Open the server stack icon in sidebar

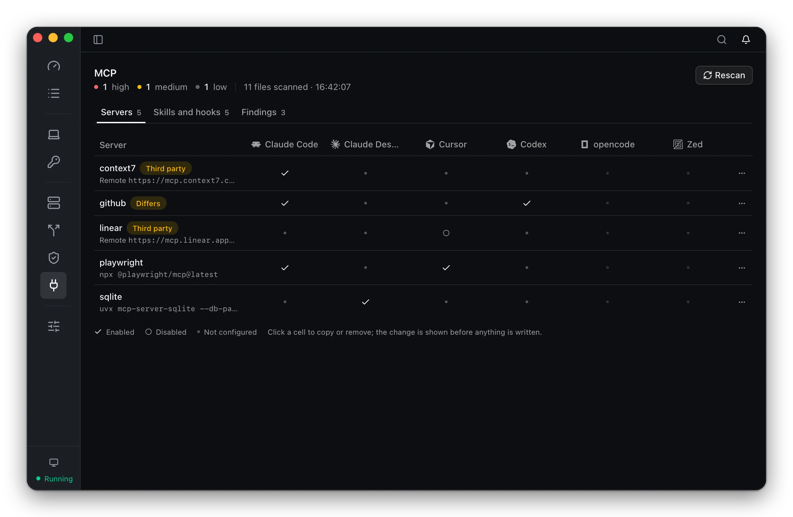54,203
